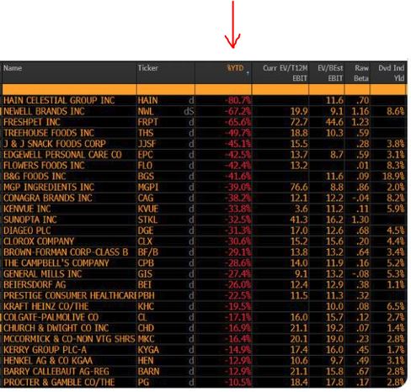Select PROCTER & GAMBLE CO/THE name
Viewport: 411px width, 392px height.
click(x=59, y=383)
